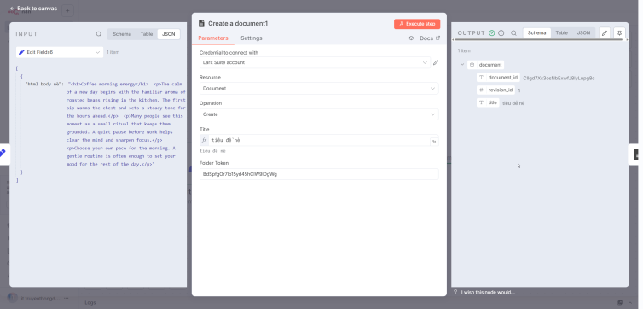The width and height of the screenshot is (643, 309).
Task: Click the green success check icon in Output
Action: (492, 32)
